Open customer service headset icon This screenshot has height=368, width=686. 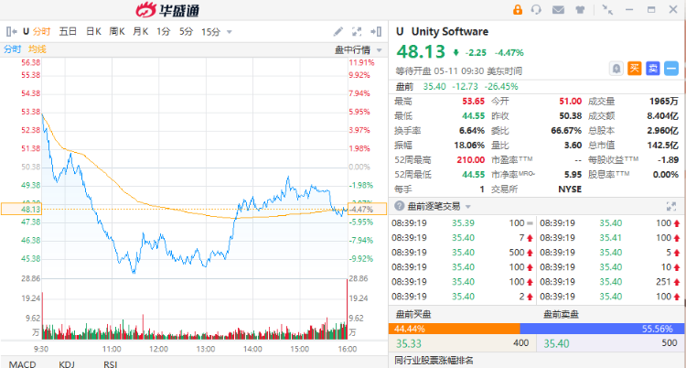point(536,9)
